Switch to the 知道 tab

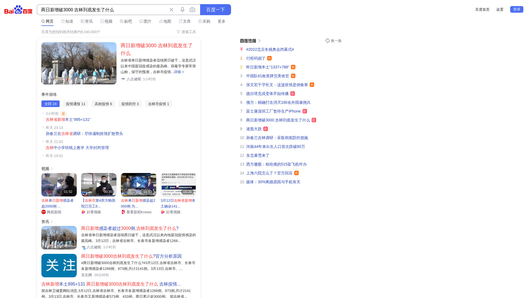[67, 21]
